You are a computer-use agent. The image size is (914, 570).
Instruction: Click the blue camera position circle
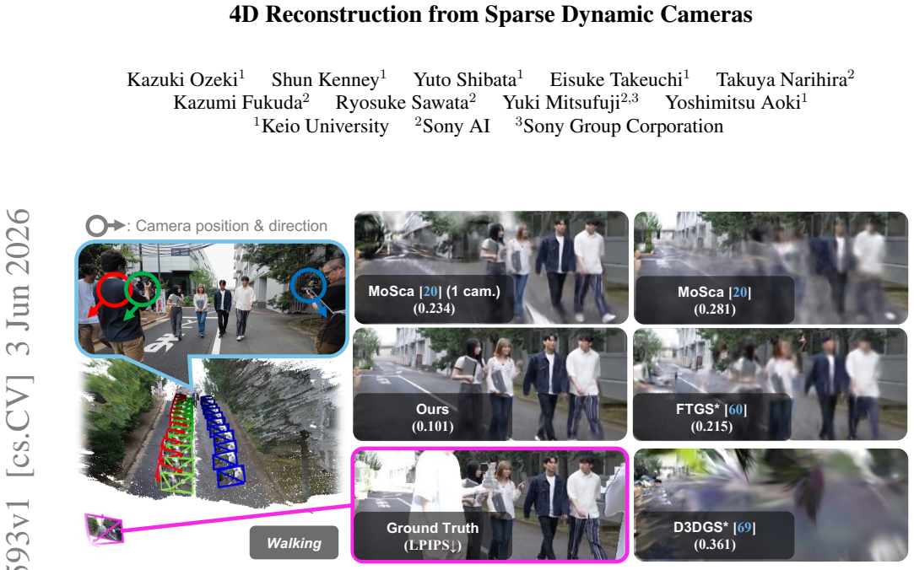(x=309, y=286)
